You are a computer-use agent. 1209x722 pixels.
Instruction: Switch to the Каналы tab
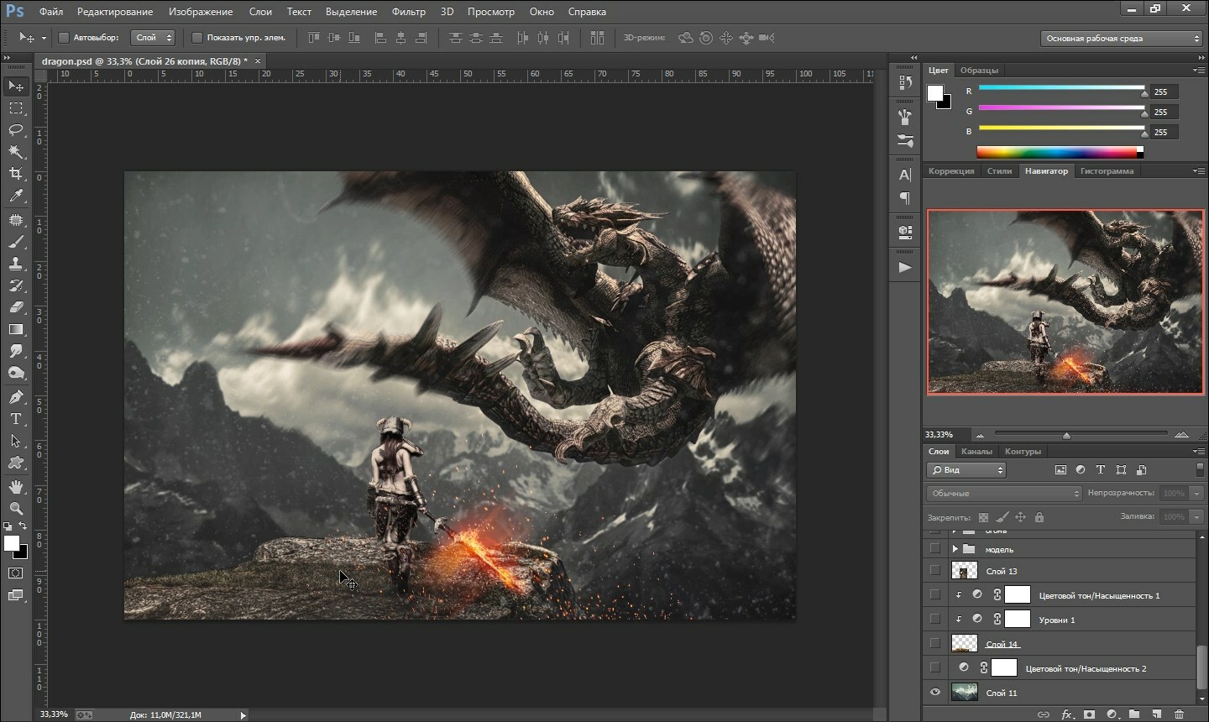[976, 452]
